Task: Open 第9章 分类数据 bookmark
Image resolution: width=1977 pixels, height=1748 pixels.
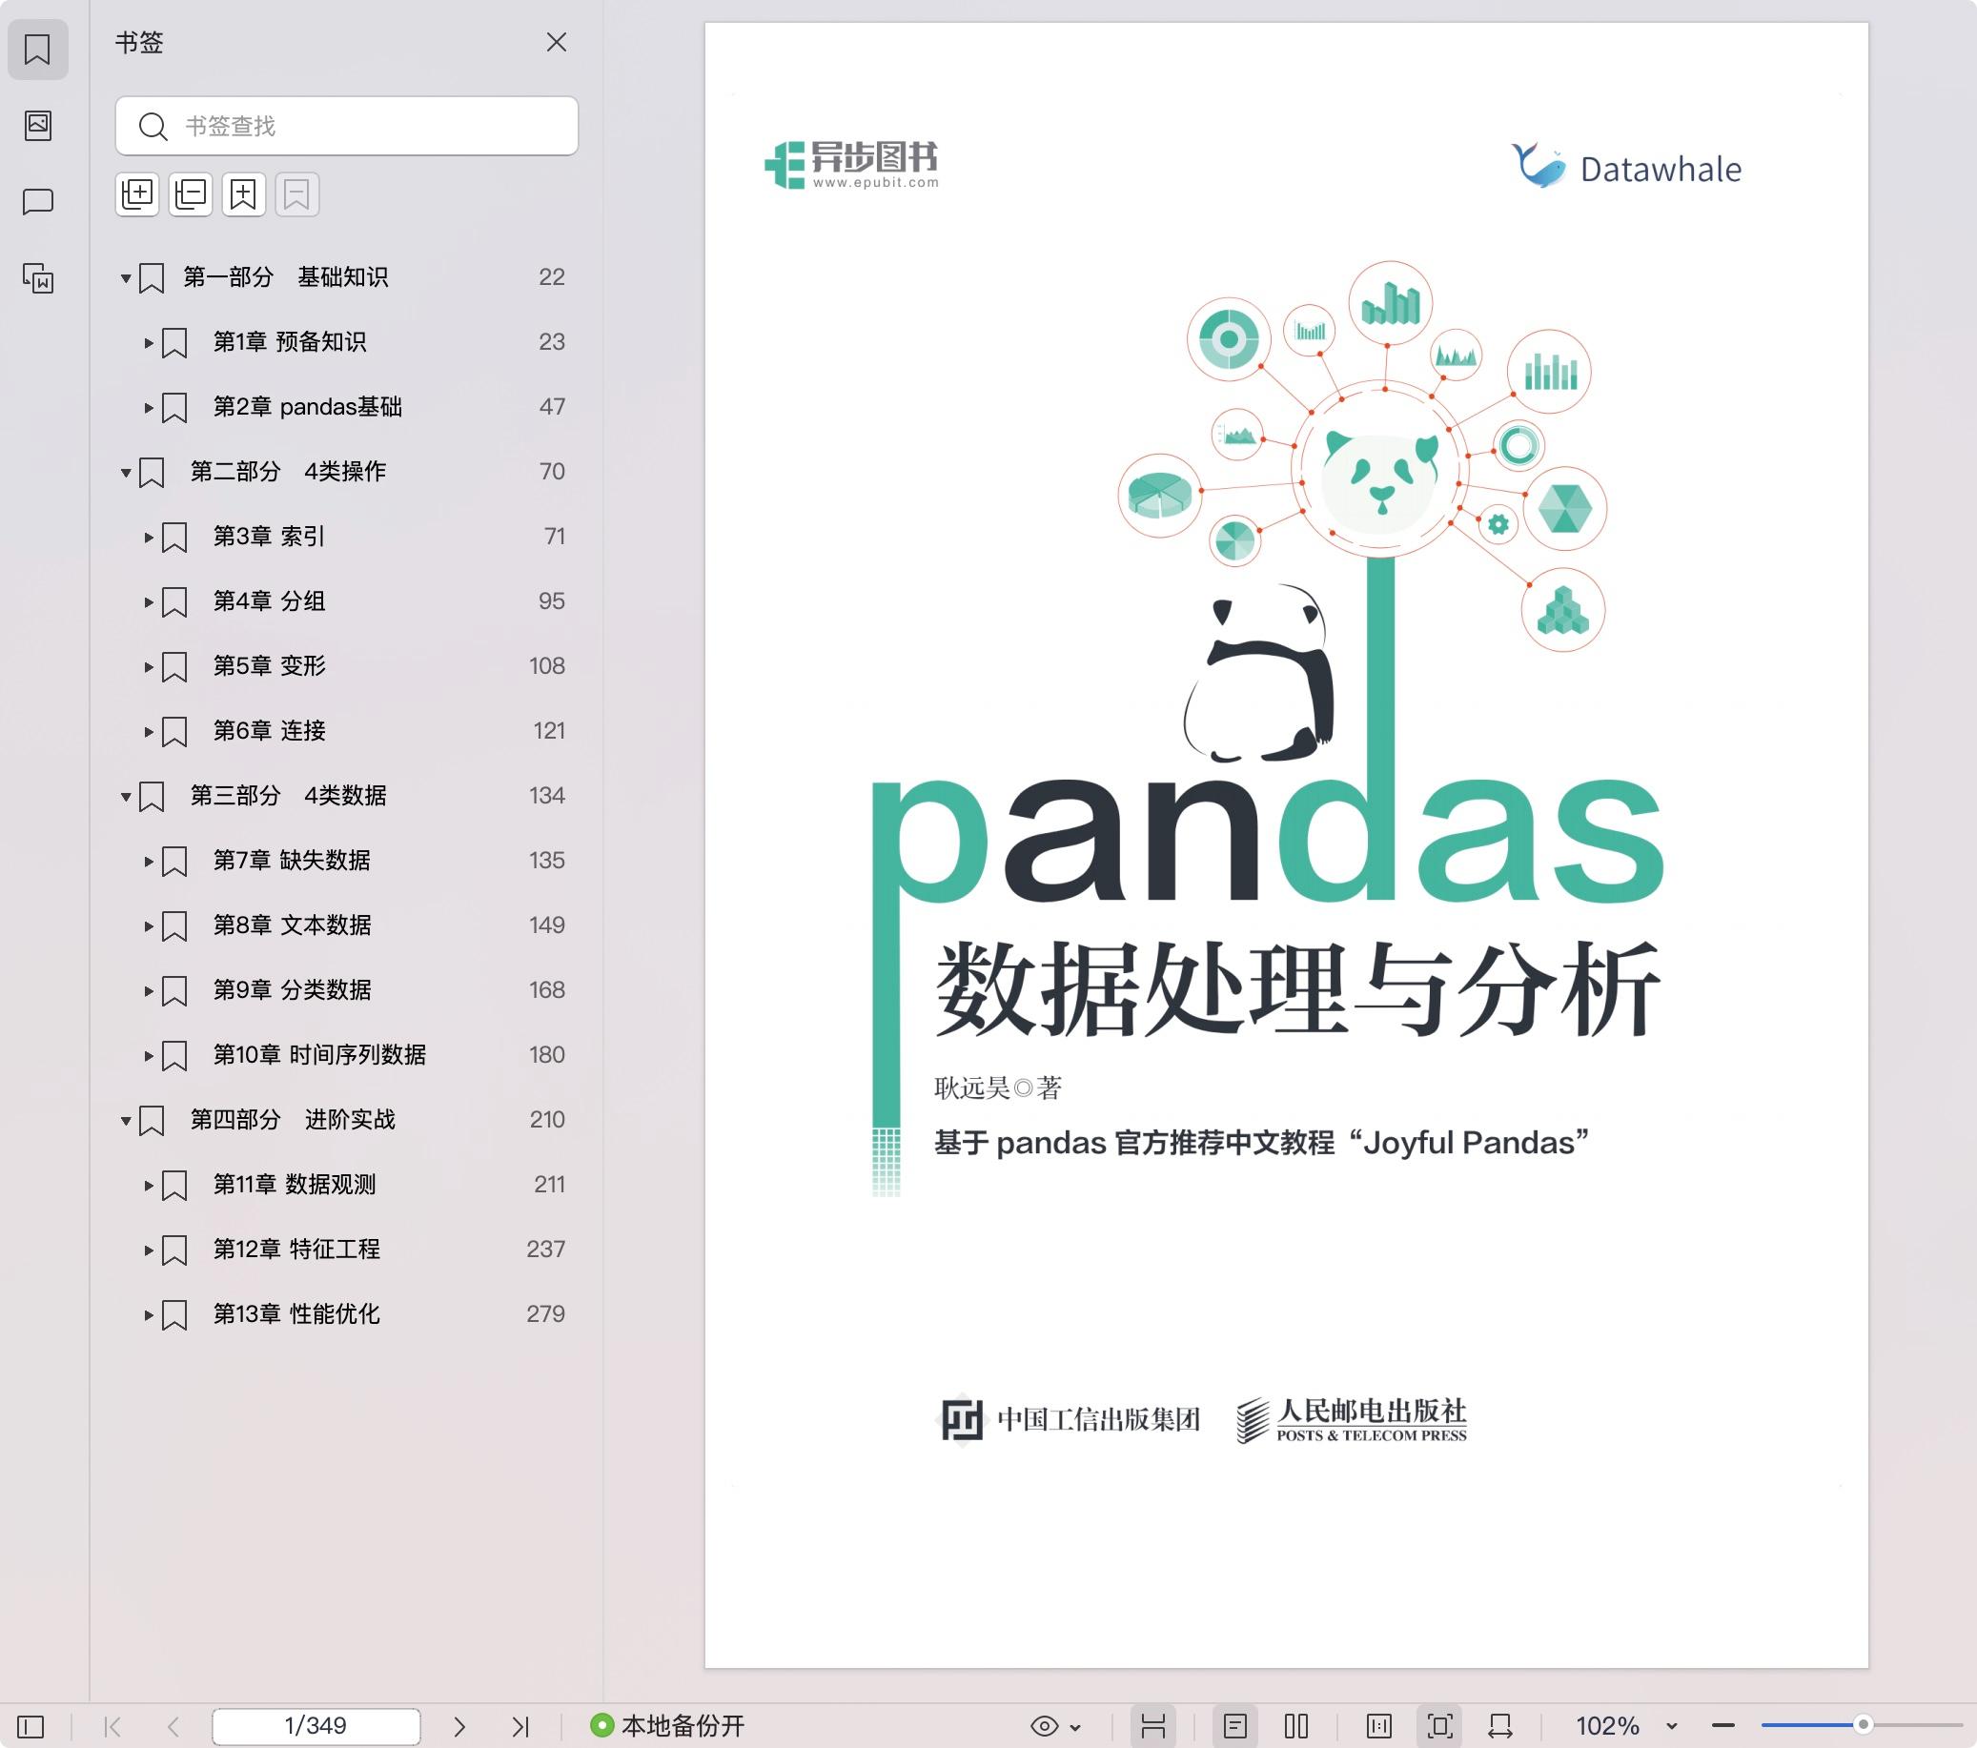Action: pyautogui.click(x=291, y=990)
